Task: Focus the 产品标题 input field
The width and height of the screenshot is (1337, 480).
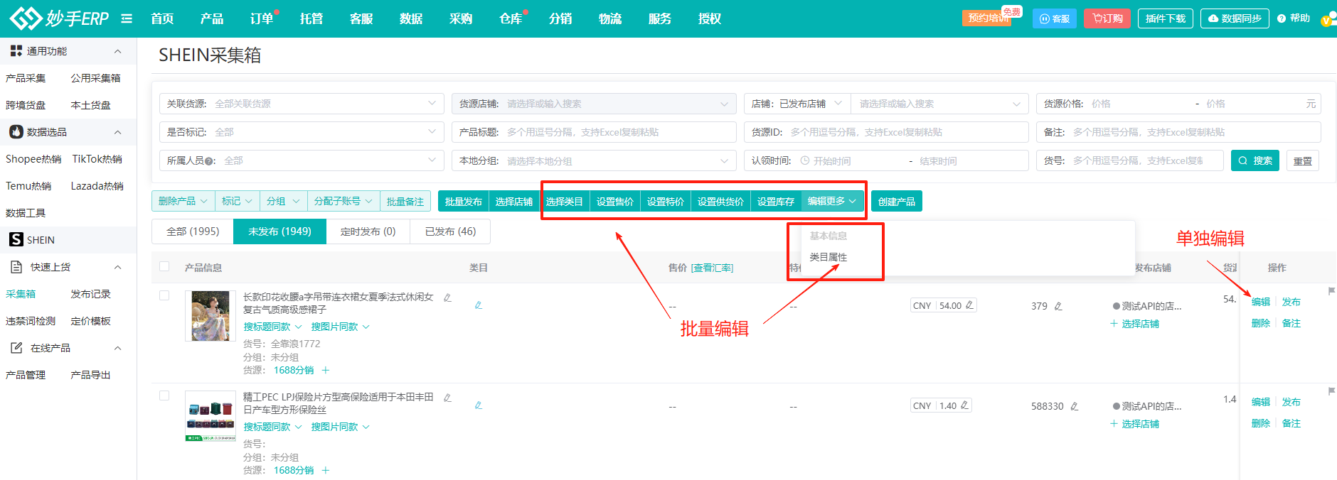Action: click(594, 132)
